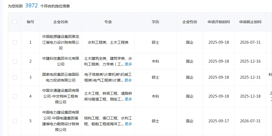Open 国家电投集团云南国际电力投资有限公司 name

coord(61,77)
